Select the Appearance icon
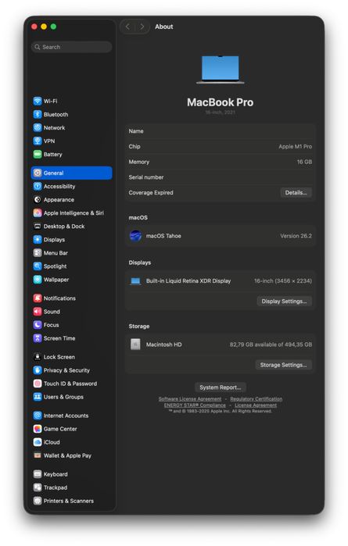Screen dimensions: 348x546 [38, 199]
